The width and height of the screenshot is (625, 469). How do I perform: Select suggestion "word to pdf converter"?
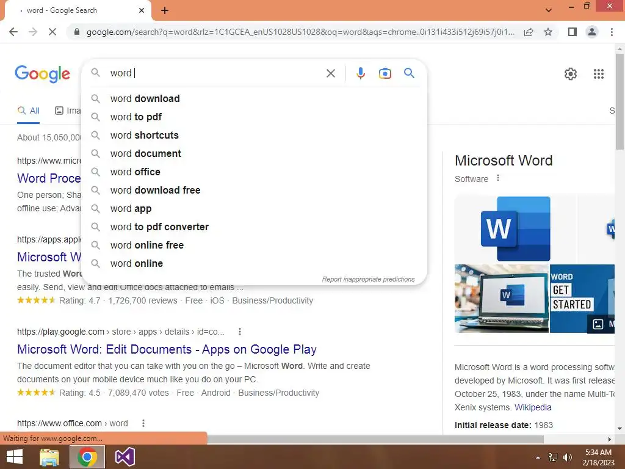coord(254,227)
